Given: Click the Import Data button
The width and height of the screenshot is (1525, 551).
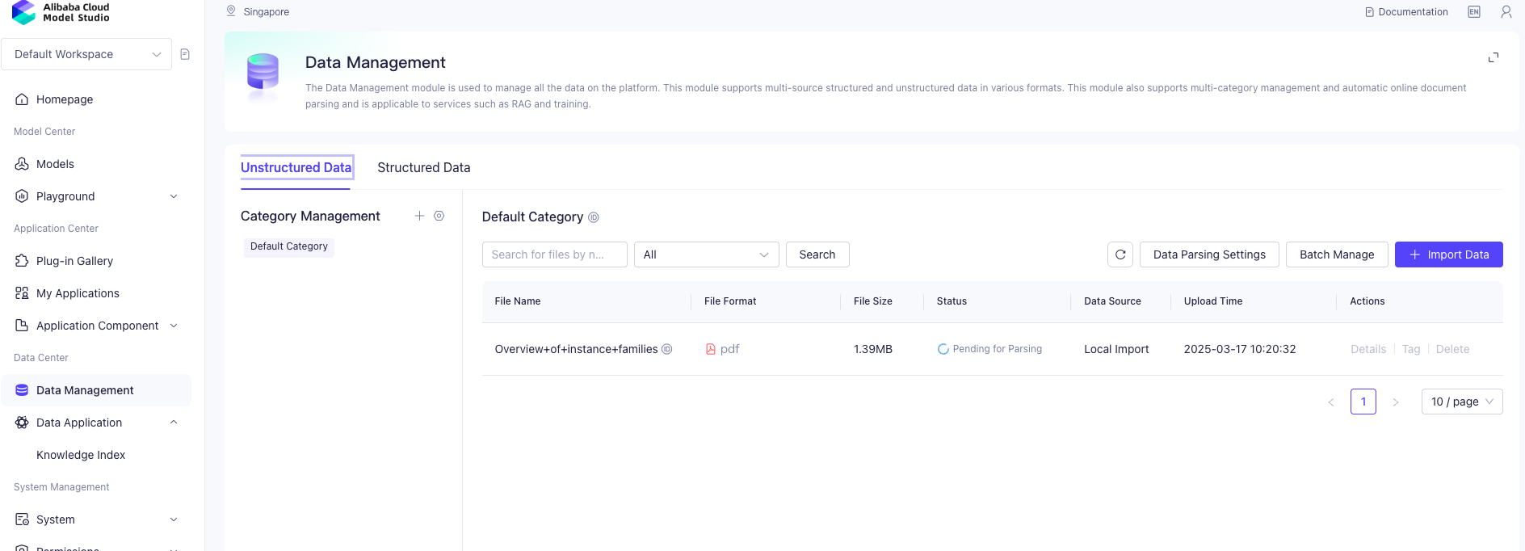Looking at the screenshot, I should (1449, 254).
